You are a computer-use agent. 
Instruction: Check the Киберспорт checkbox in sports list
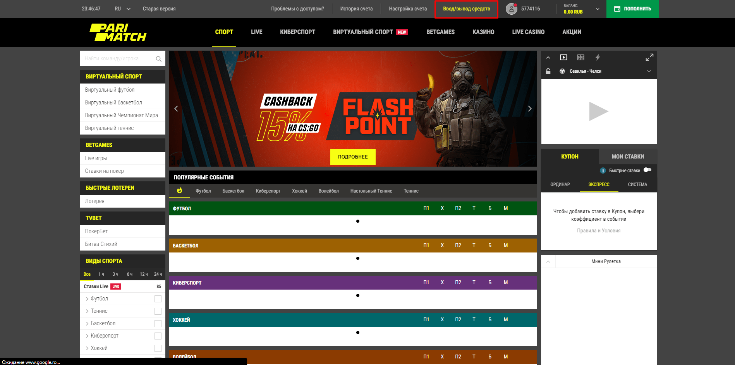158,336
